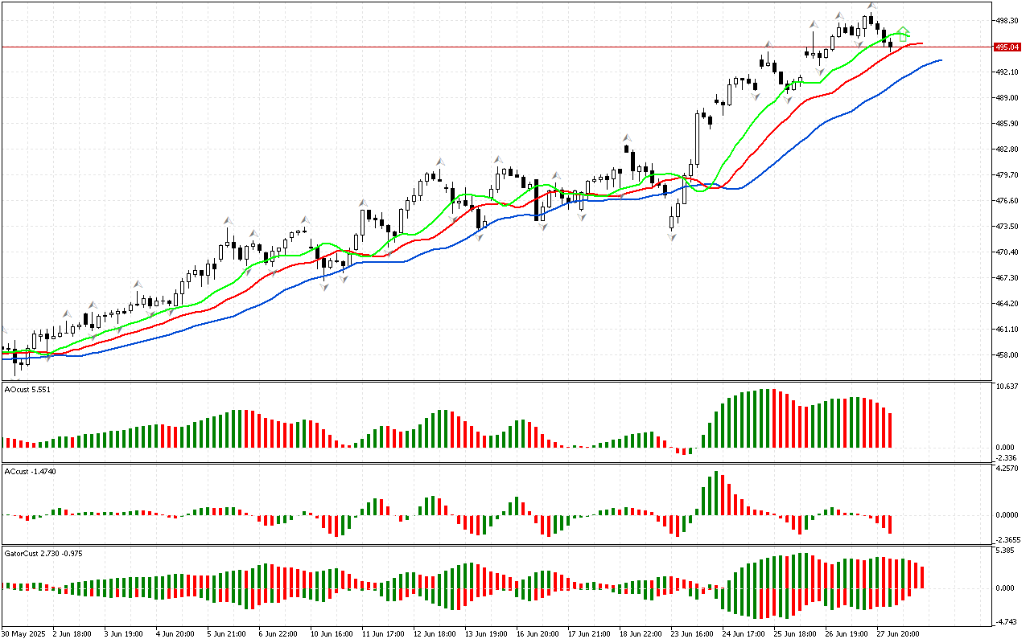This screenshot has height=643, width=1030.
Task: Click the 16 Jun 20:00 time label
Action: pyautogui.click(x=538, y=634)
